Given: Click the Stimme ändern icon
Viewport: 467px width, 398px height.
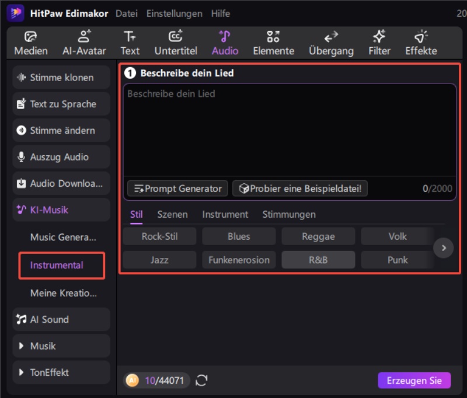Looking at the screenshot, I should pyautogui.click(x=21, y=130).
